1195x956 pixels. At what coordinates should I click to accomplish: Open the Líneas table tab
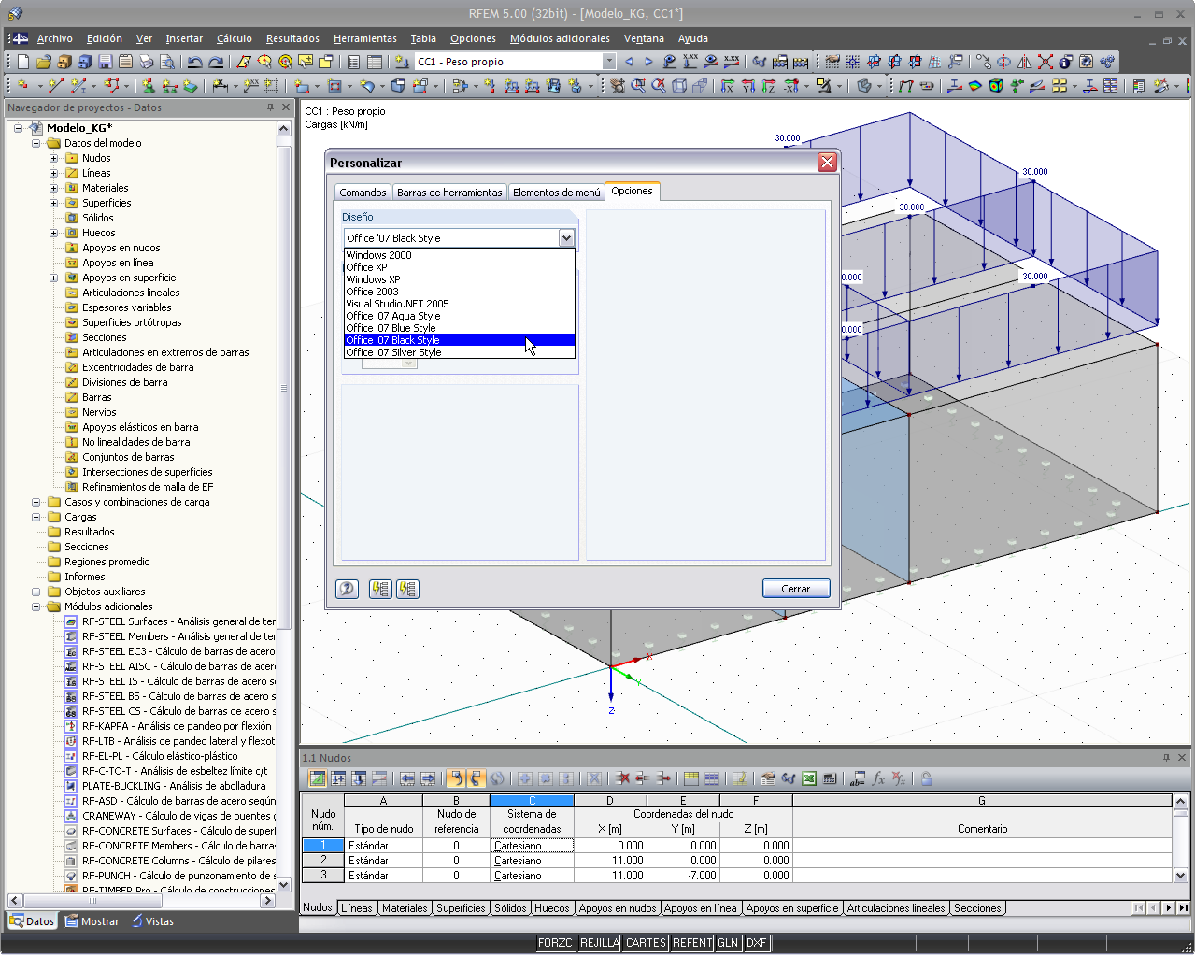[x=356, y=908]
